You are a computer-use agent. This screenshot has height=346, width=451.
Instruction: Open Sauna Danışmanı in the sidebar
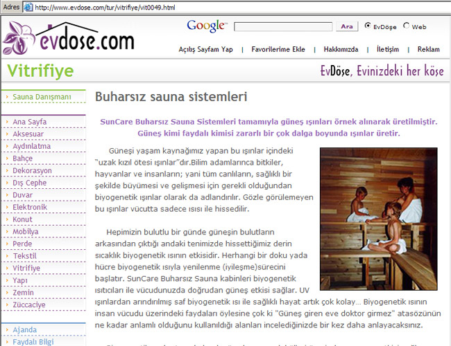42,97
